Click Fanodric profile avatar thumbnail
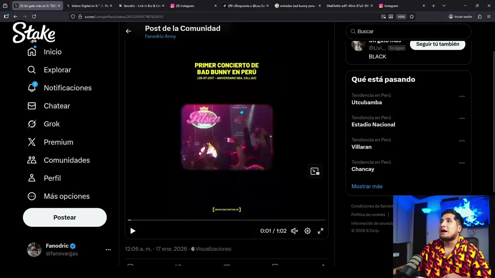The height and width of the screenshot is (278, 495). tap(34, 250)
